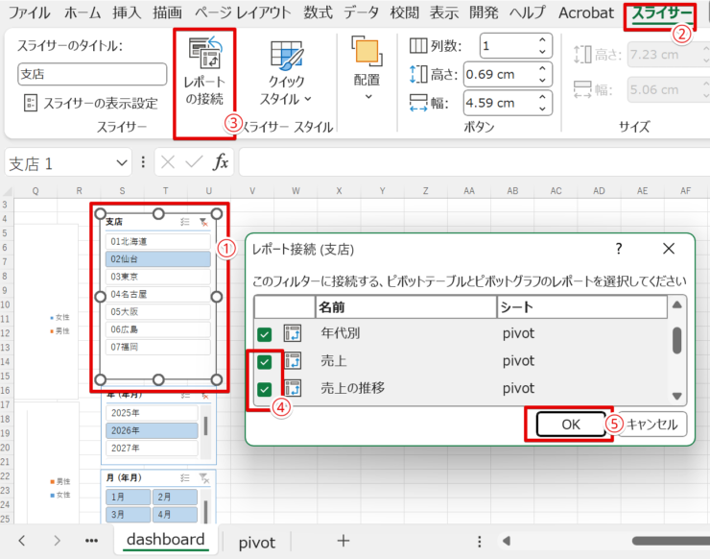Image resolution: width=710 pixels, height=559 pixels.
Task: Clear filter on 月 (年月) slicer
Action: pos(203,478)
